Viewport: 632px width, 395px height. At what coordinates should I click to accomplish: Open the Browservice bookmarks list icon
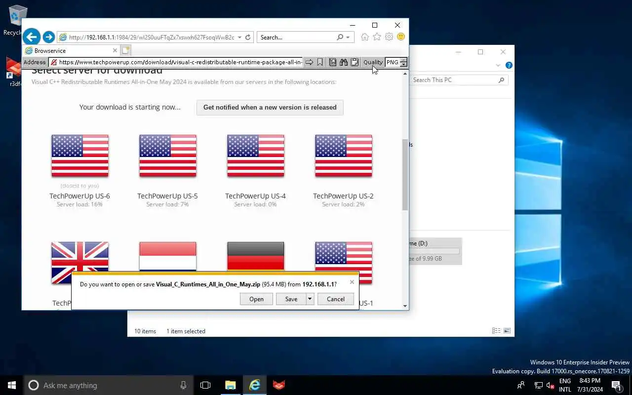tap(333, 62)
